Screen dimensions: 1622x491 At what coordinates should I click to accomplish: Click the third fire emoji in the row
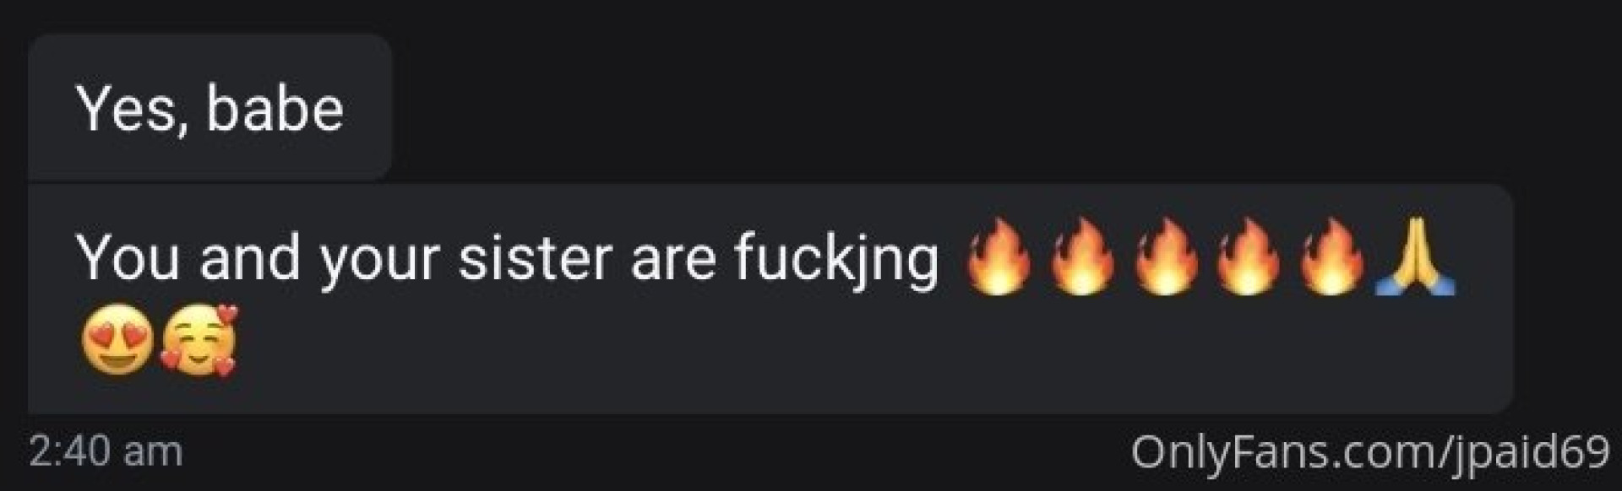[1166, 257]
